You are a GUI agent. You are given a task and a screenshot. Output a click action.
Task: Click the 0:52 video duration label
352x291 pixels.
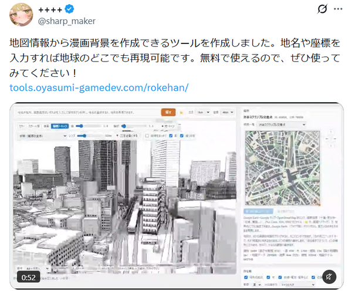pyautogui.click(x=29, y=278)
